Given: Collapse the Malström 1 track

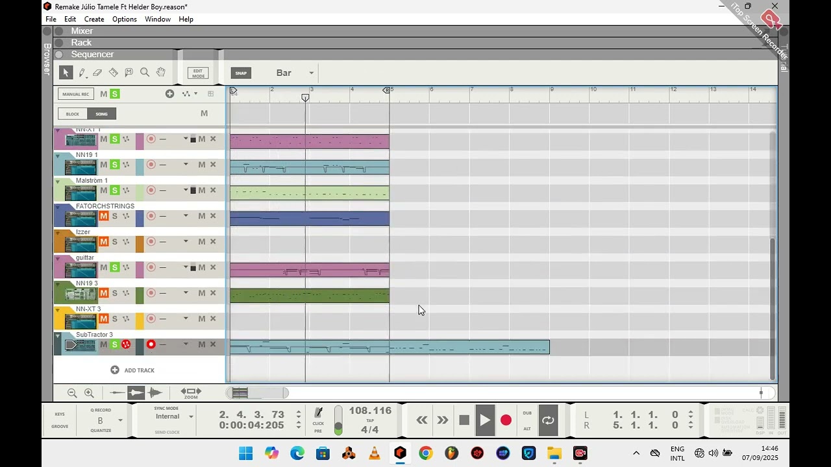Looking at the screenshot, I should pyautogui.click(x=57, y=181).
